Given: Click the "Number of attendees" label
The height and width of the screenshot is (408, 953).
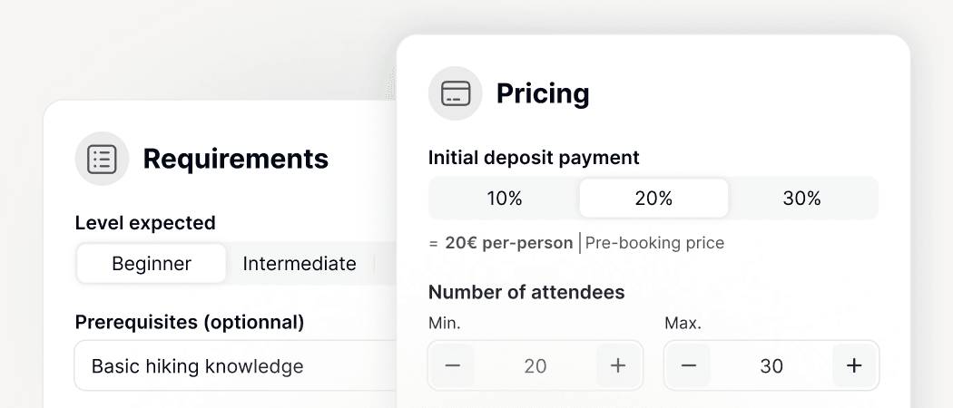Looking at the screenshot, I should 526,292.
